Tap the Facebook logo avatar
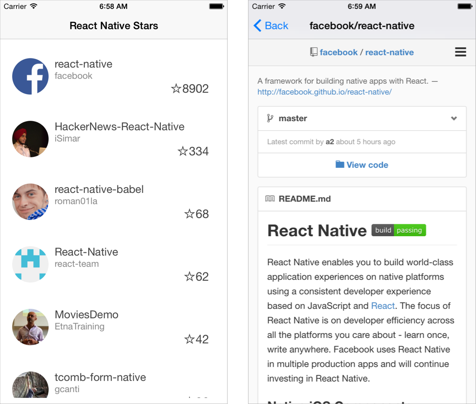476x404 pixels. [30, 77]
